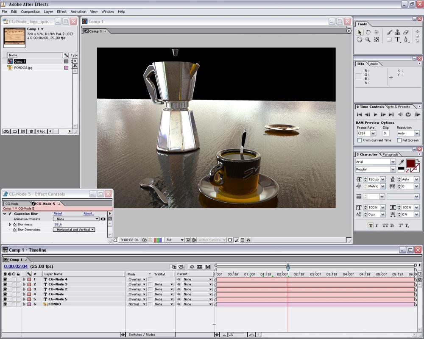The height and width of the screenshot is (339, 424).
Task: Collapse Gaussian Blur effect triangle
Action: 5,214
